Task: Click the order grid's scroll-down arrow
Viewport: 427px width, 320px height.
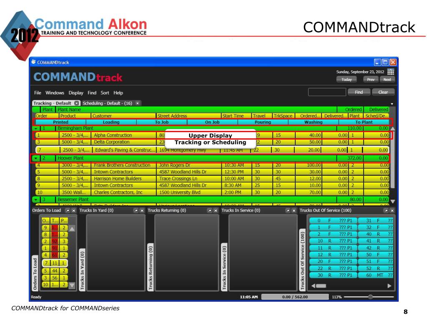Action: [x=393, y=201]
